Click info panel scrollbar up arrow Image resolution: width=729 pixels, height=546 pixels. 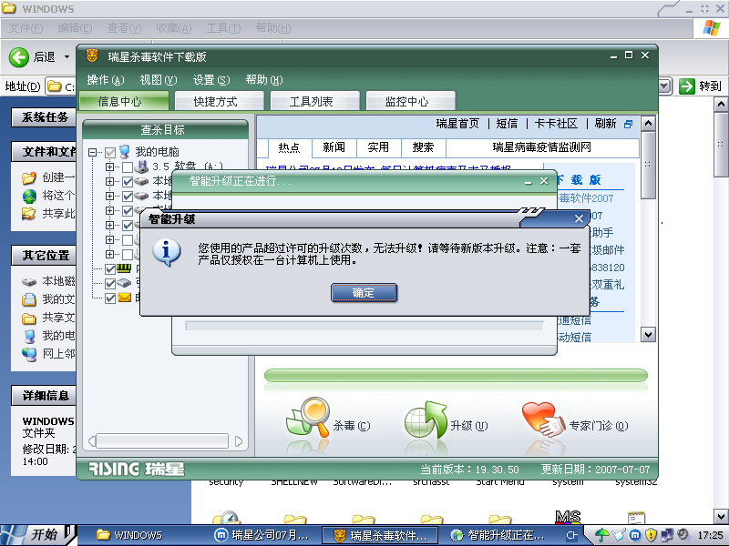pos(648,124)
